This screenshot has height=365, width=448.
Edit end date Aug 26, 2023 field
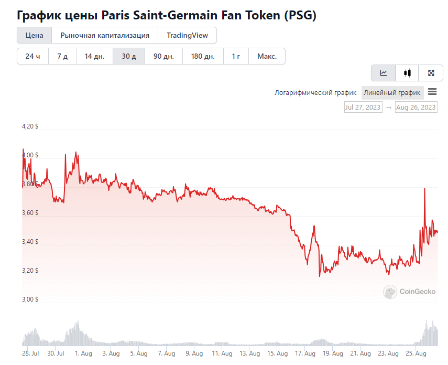416,108
